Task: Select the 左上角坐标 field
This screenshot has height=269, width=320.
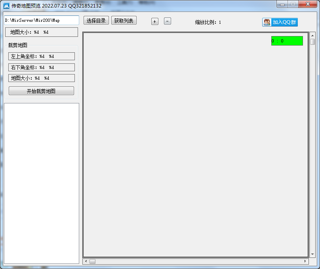Action: tap(42, 56)
